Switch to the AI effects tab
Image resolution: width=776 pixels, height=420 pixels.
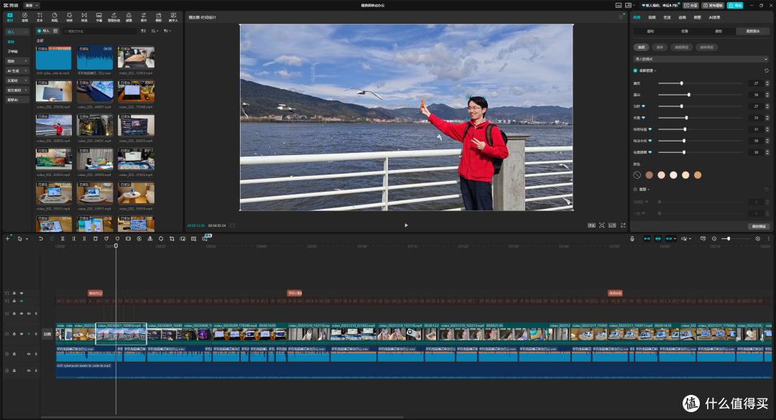714,17
